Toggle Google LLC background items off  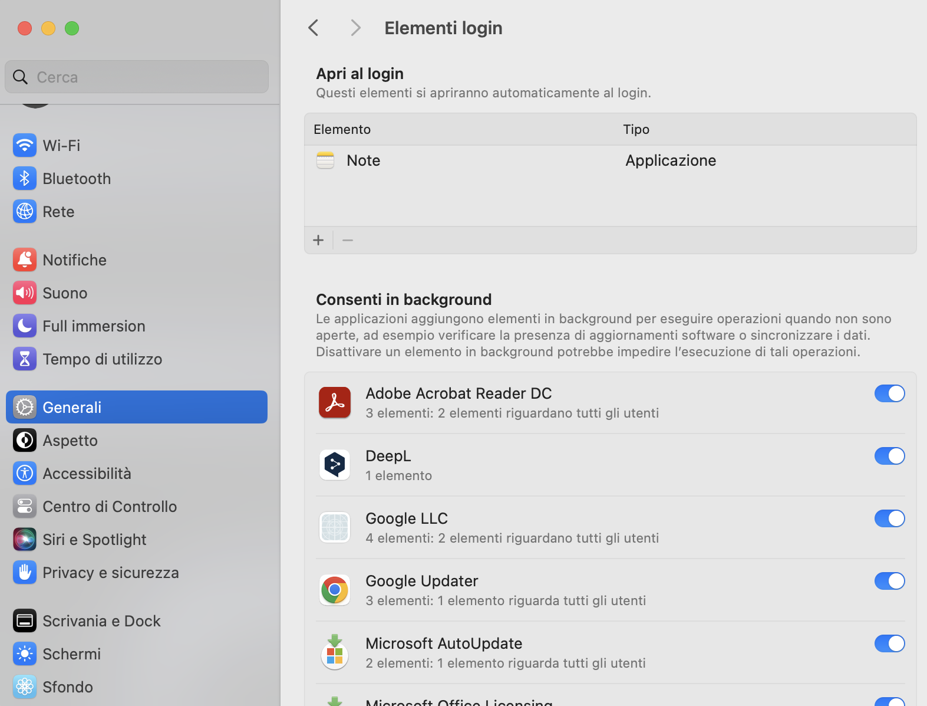pyautogui.click(x=889, y=518)
